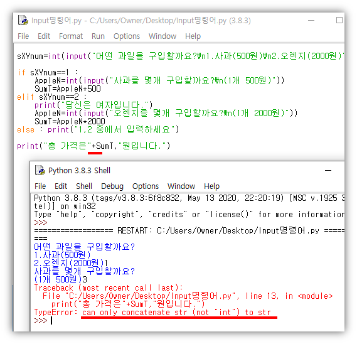Click the 'SumT=AppleN*500' code line
The height and width of the screenshot is (344, 357).
[68, 89]
